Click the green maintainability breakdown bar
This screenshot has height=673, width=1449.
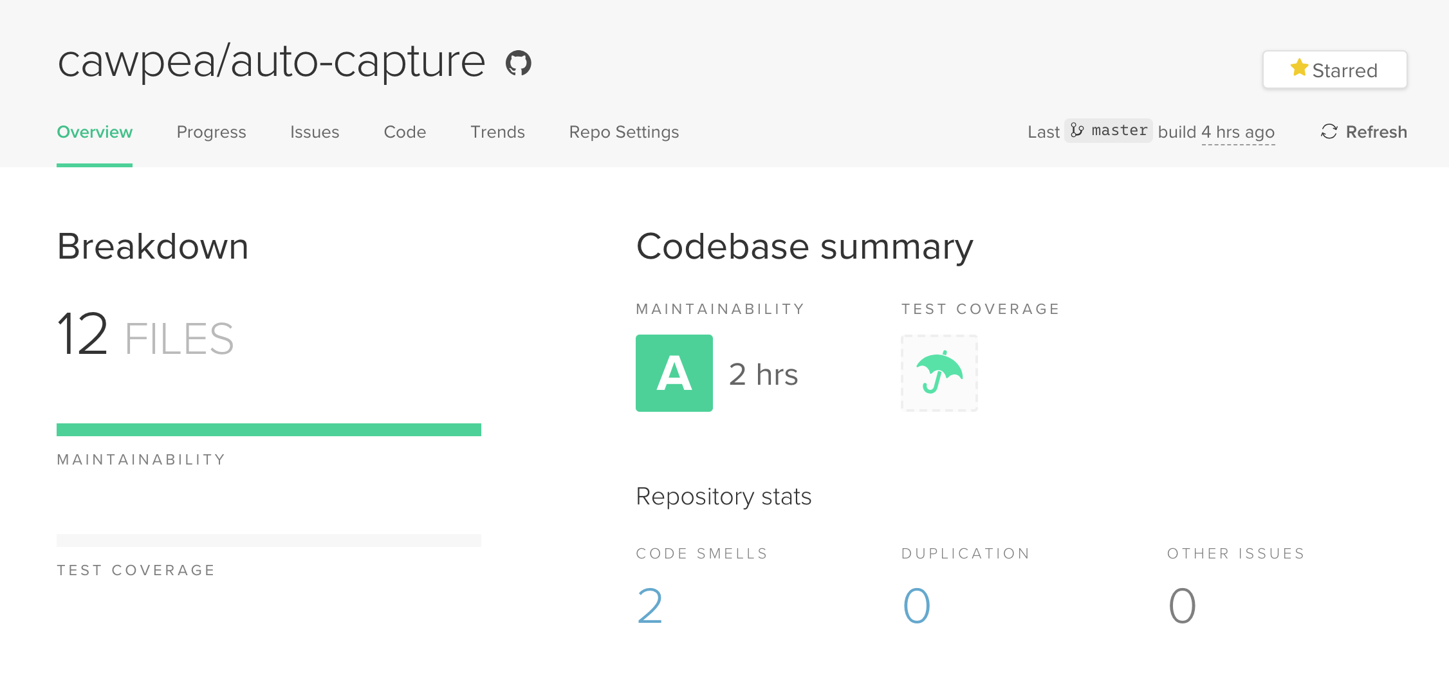[269, 430]
